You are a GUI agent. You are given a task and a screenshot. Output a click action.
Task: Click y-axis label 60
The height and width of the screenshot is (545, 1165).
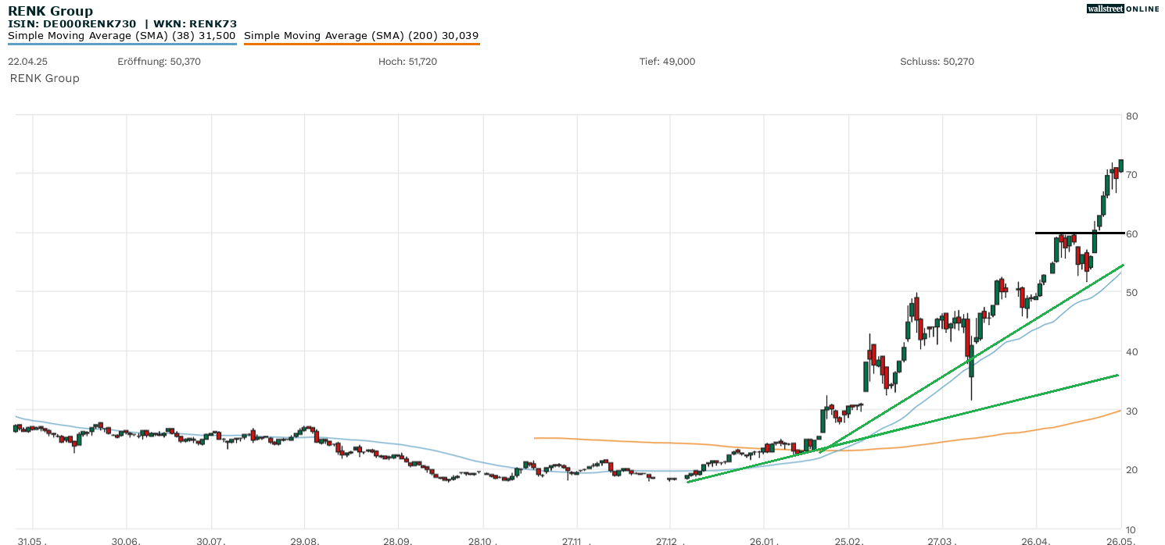click(x=1131, y=234)
